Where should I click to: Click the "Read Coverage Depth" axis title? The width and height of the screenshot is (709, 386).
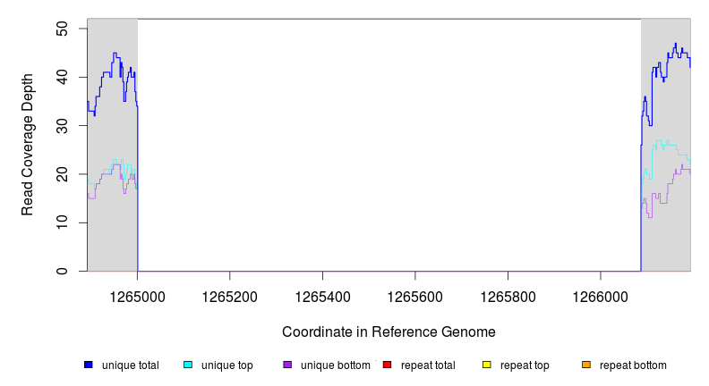[x=28, y=145]
